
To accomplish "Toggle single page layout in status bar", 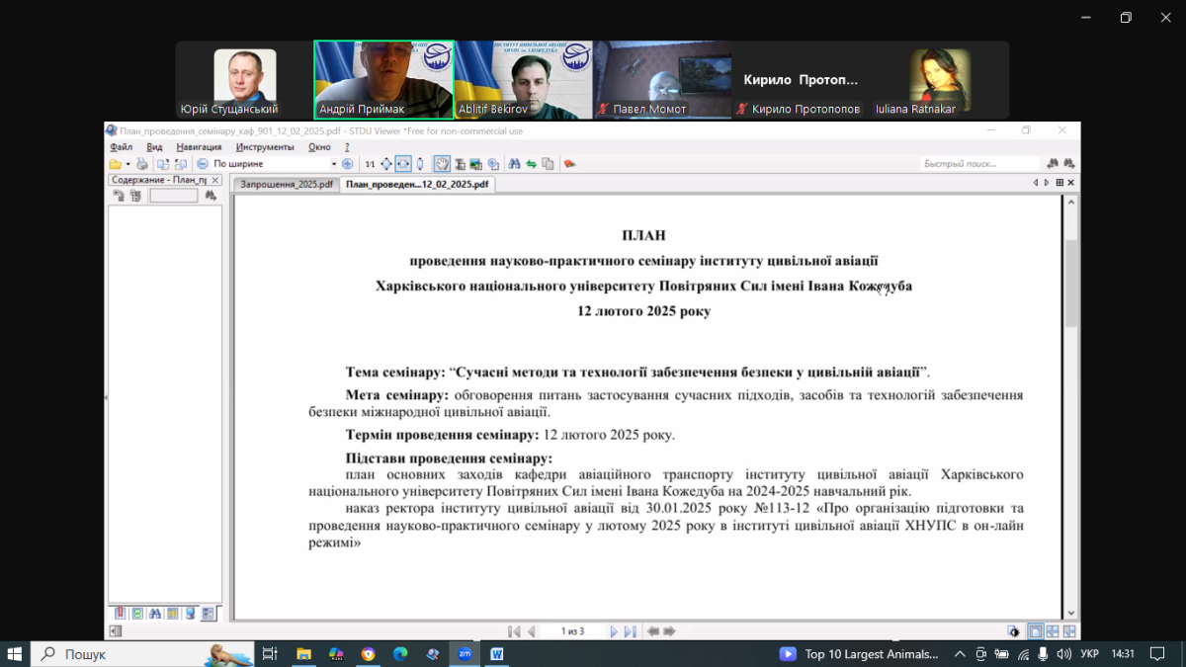I will point(1035,631).
